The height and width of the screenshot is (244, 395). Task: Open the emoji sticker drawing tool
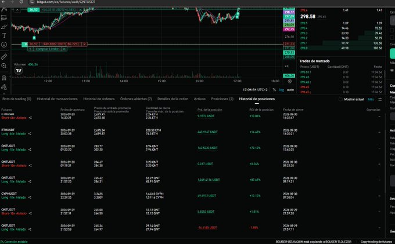click(x=4, y=45)
